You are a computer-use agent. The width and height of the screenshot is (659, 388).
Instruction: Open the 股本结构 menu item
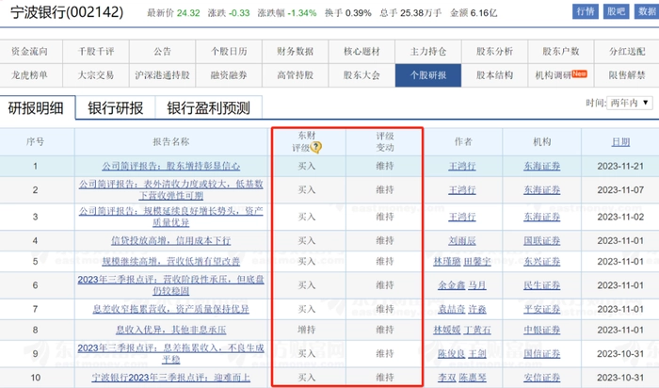click(495, 73)
